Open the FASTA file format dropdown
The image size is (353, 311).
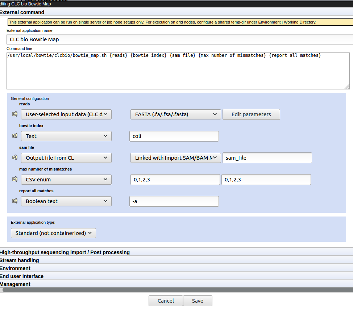point(175,114)
